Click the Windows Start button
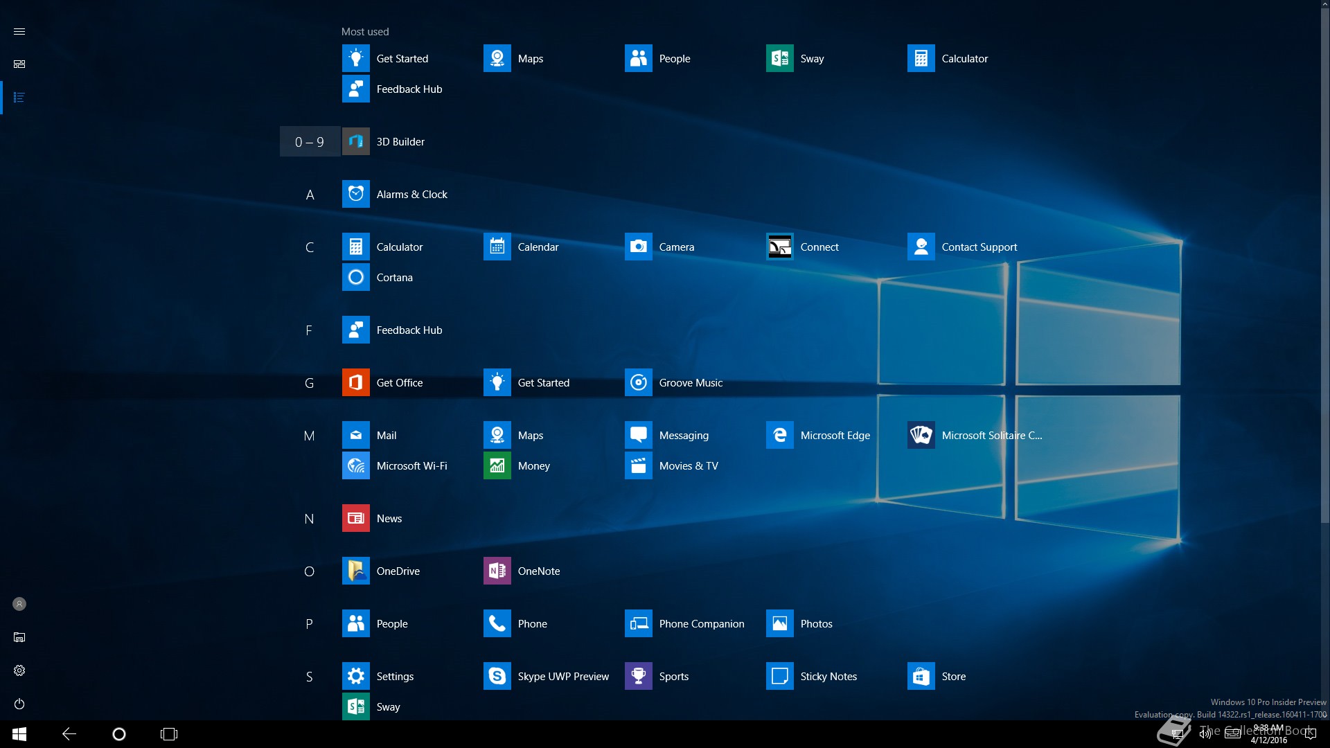Viewport: 1330px width, 748px height. [19, 734]
